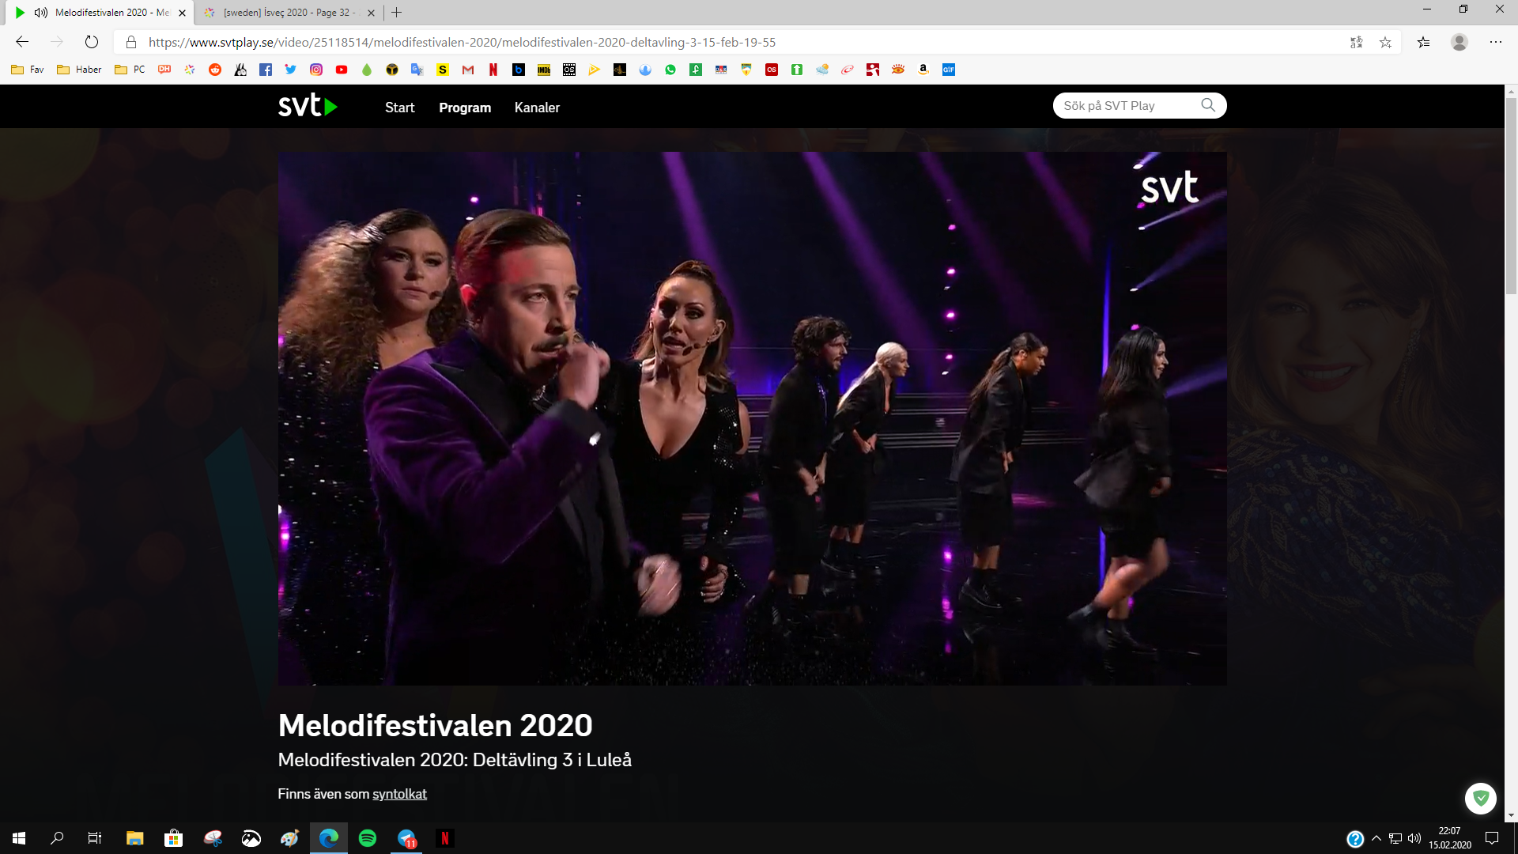Screen dimensions: 1518x854
Task: Show hidden system tray icons
Action: coord(1376,838)
